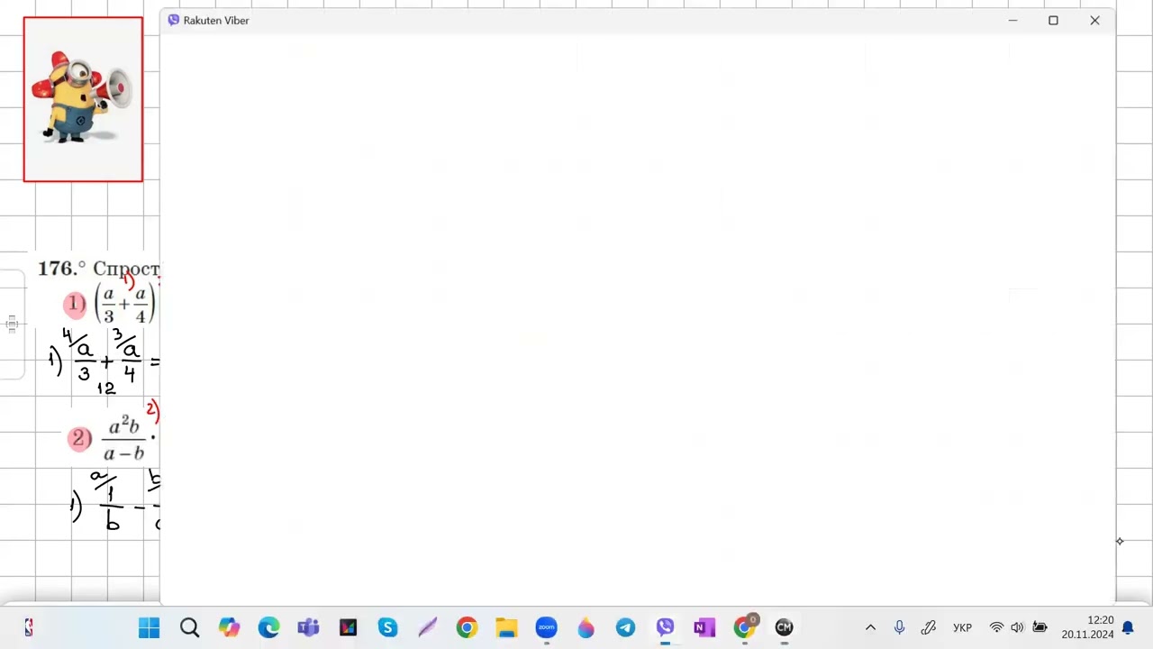Select the minion picture in the notebook

click(x=83, y=99)
